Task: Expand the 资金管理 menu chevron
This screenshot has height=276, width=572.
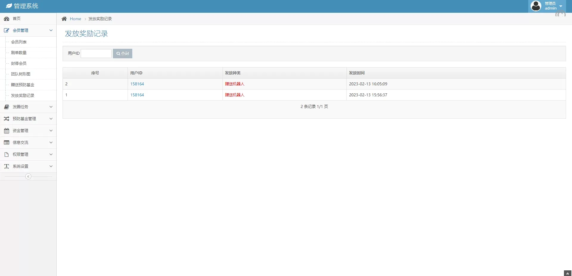Action: 51,131
